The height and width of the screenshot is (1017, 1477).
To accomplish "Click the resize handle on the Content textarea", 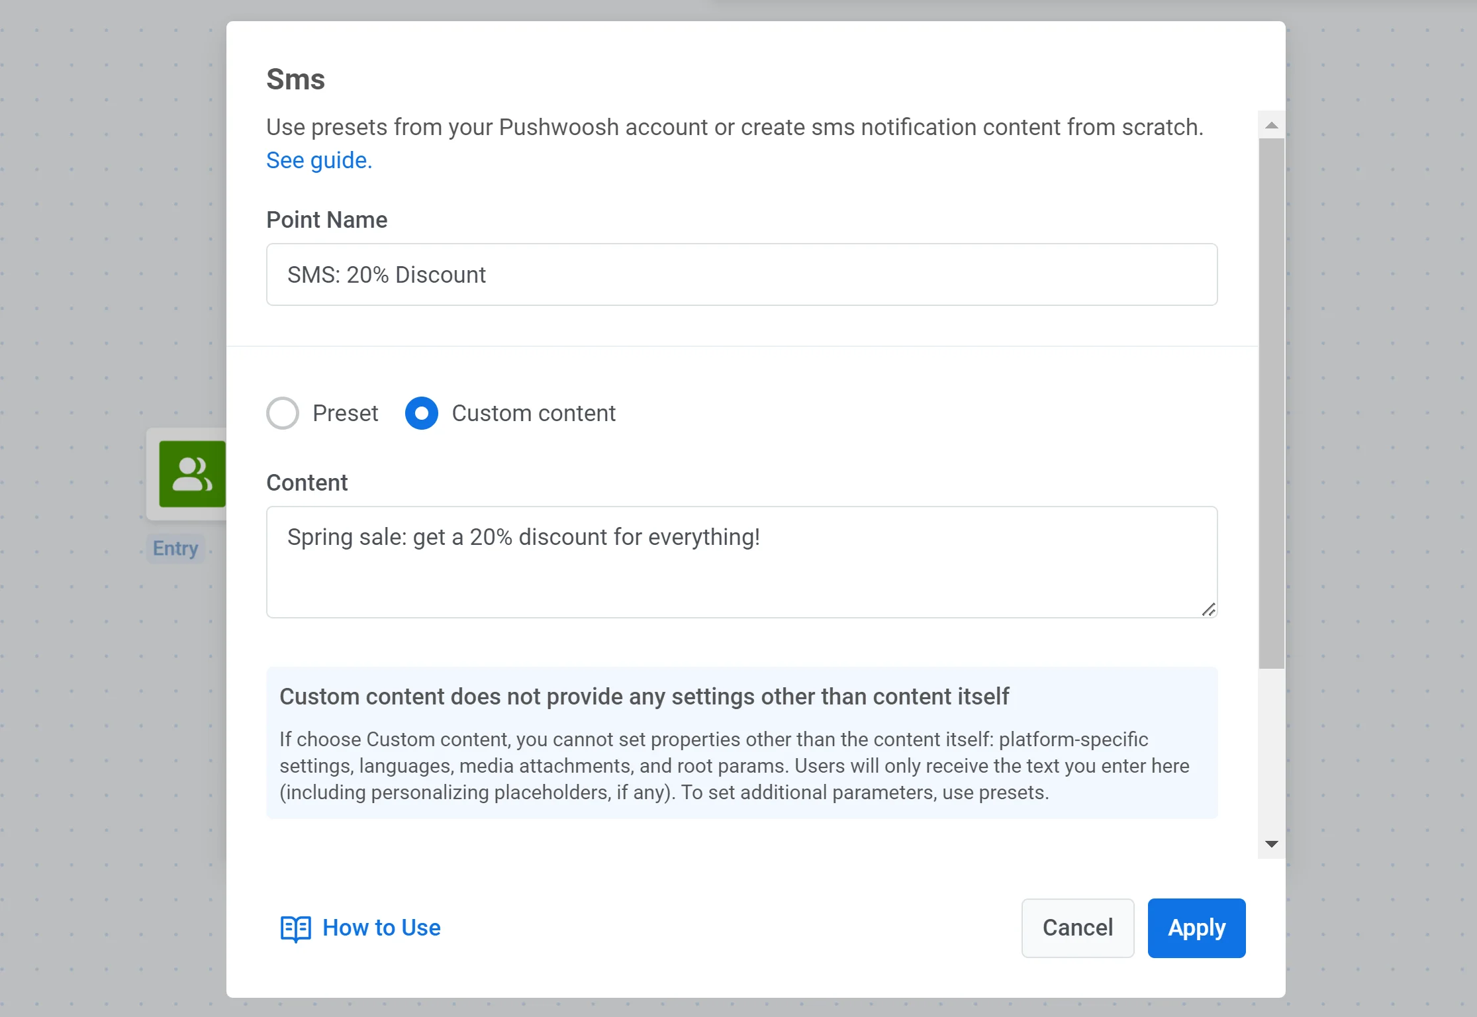I will tap(1208, 609).
